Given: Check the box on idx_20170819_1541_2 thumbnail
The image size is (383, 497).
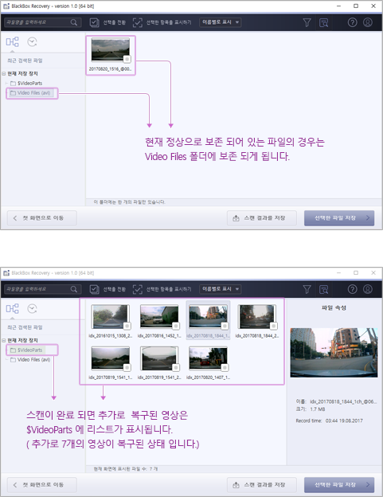Looking at the screenshot, I should pos(175,368).
